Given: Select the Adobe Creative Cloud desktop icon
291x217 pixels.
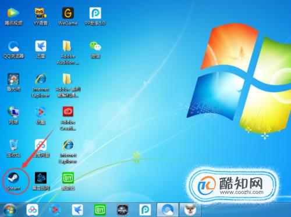Looking at the screenshot, I should tap(68, 118).
